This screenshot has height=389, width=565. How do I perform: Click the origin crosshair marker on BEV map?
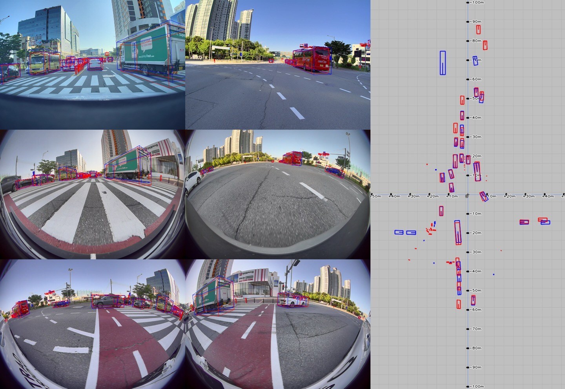(467, 195)
